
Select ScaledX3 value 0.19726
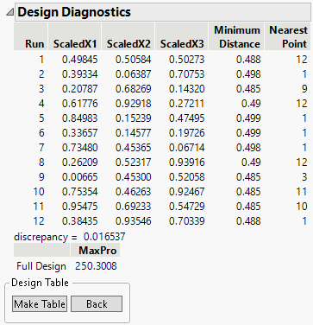[x=187, y=133]
